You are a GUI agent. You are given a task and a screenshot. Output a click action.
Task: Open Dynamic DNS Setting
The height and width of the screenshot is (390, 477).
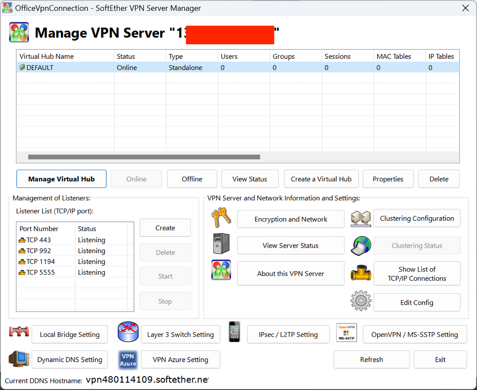(x=70, y=359)
